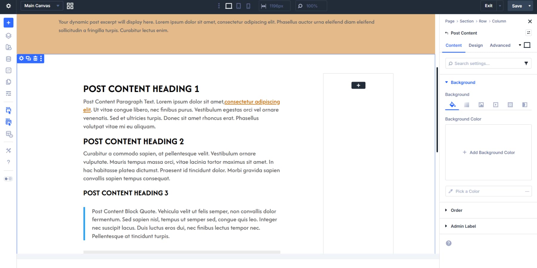Screen dimensions: 537x268
Task: Duplicate the Post Content module via copy icon
Action: click(x=28, y=58)
